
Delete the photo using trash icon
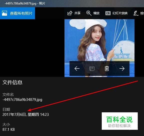(107, 68)
